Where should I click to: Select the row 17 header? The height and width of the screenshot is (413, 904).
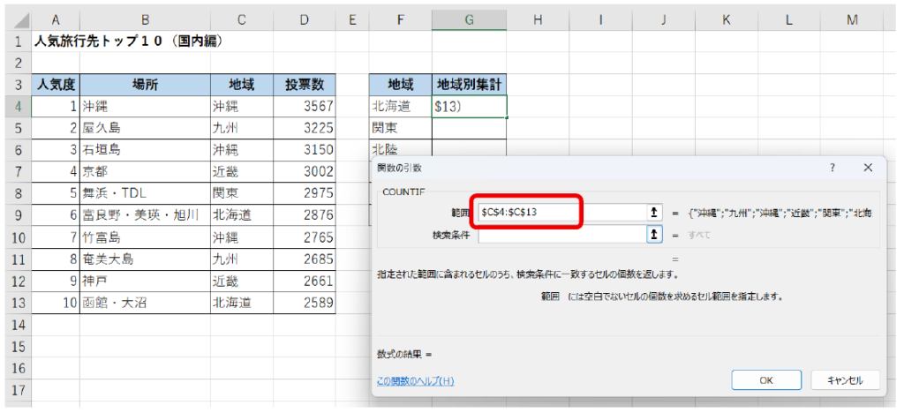(15, 389)
